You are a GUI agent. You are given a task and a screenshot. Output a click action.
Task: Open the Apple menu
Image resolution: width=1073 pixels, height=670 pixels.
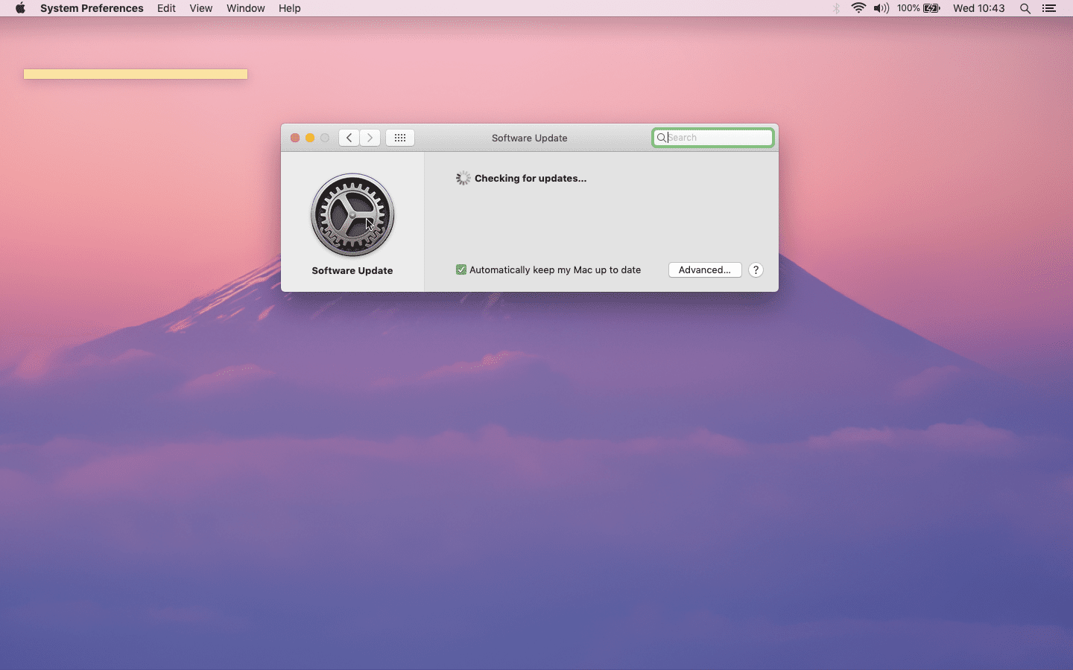click(20, 8)
